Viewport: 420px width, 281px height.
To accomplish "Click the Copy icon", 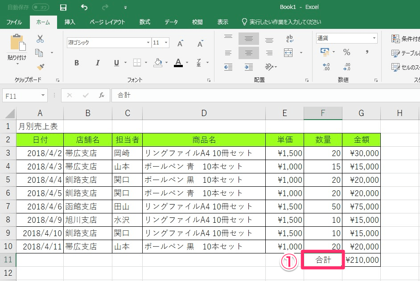I will coord(39,53).
